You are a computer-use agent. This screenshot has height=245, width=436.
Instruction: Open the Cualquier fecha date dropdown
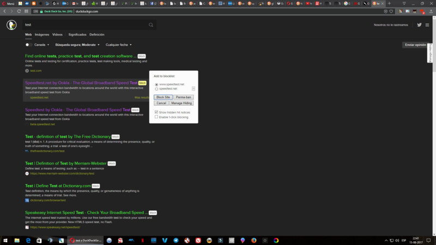coord(118,45)
